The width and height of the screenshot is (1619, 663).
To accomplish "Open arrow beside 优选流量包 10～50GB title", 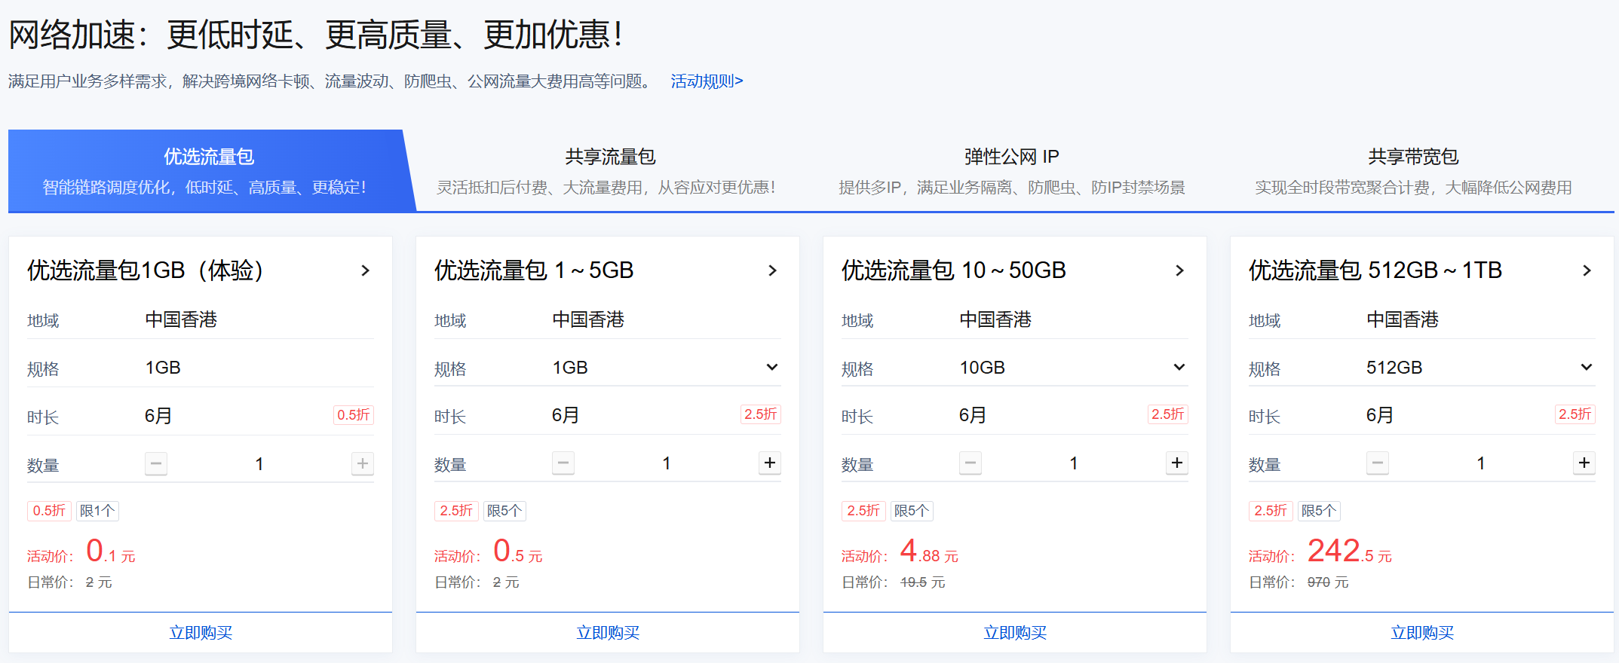I will (1180, 270).
